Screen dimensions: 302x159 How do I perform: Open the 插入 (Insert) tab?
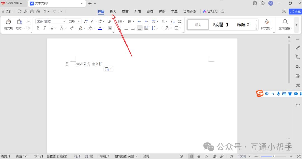tap(113, 11)
